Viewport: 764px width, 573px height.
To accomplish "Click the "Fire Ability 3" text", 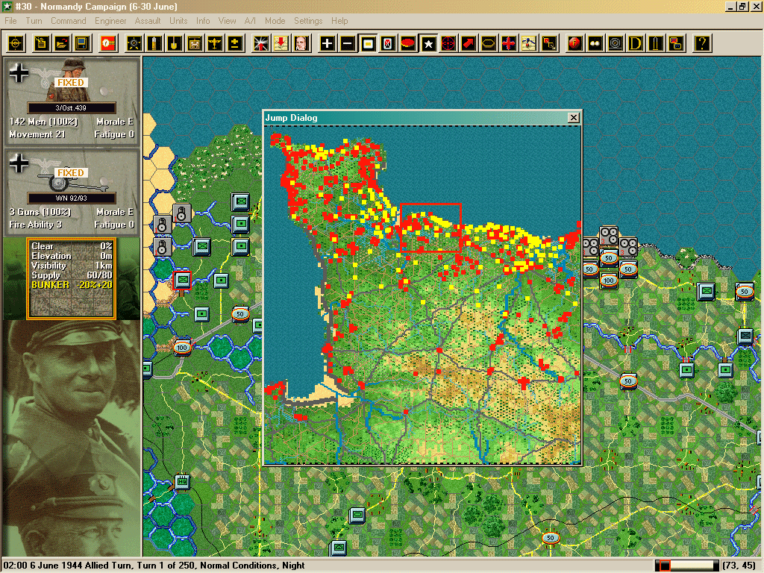I will click(x=36, y=225).
